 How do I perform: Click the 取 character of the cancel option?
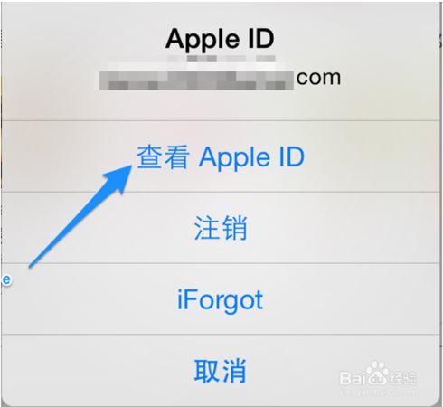(x=207, y=371)
